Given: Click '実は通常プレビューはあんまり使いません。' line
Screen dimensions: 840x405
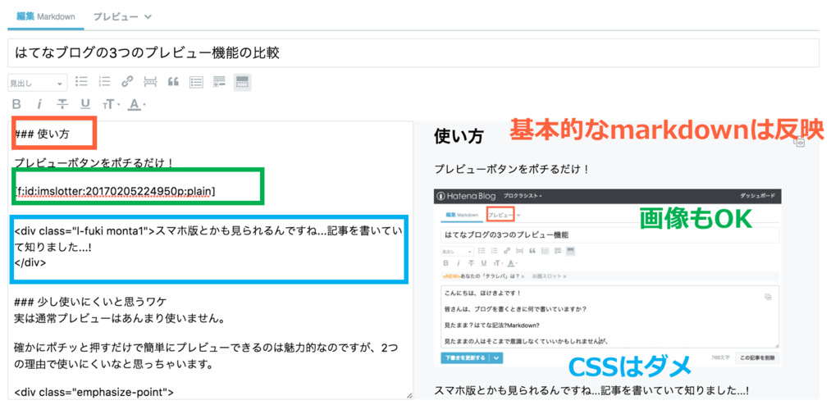Looking at the screenshot, I should [119, 319].
